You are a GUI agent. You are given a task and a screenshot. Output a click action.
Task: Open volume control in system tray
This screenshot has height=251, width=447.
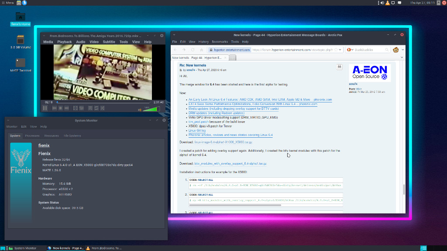pyautogui.click(x=382, y=3)
